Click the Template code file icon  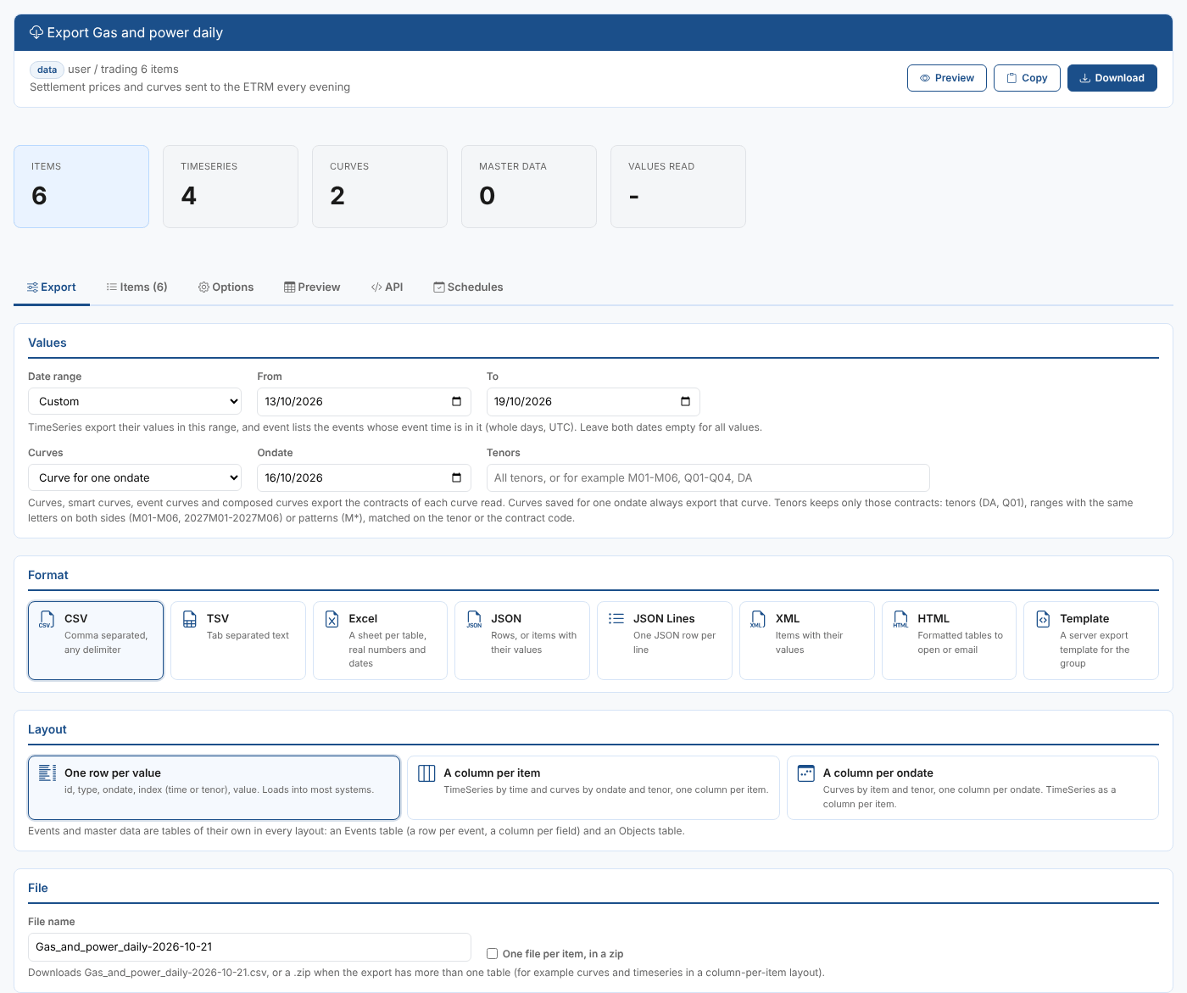tap(1043, 620)
